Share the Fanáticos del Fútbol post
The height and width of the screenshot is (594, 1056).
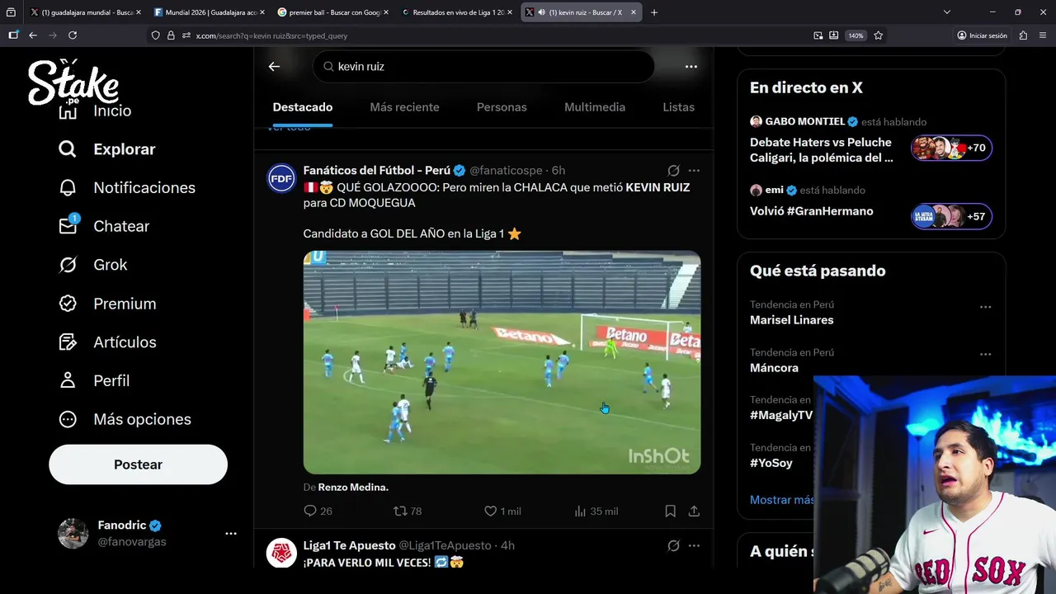pyautogui.click(x=694, y=511)
